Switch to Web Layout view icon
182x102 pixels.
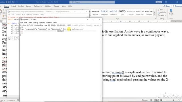[161, 100]
